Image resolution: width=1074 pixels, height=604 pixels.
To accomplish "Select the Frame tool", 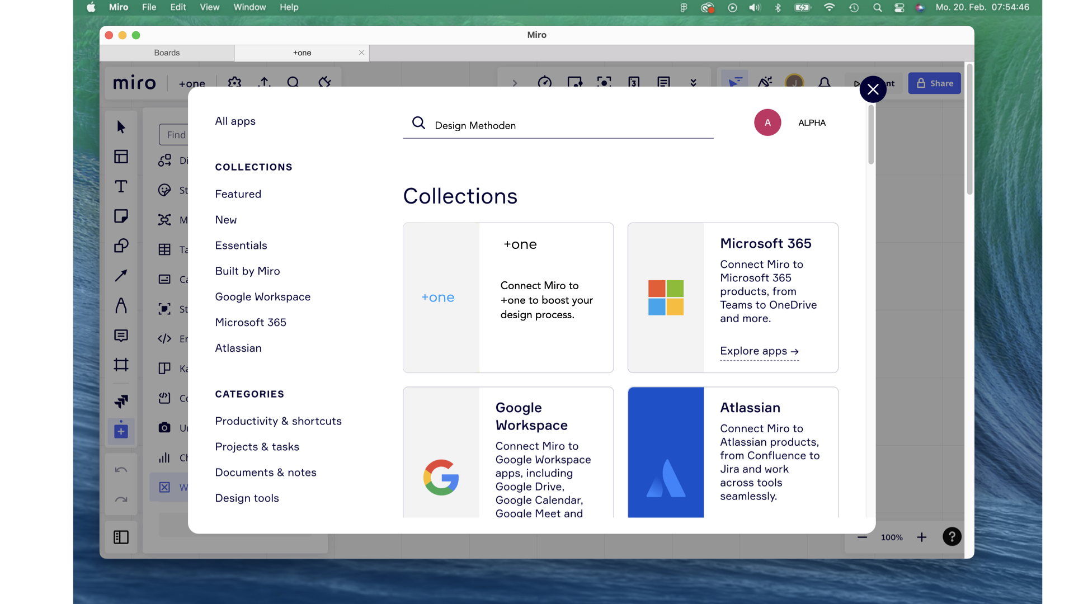I will pos(121,365).
